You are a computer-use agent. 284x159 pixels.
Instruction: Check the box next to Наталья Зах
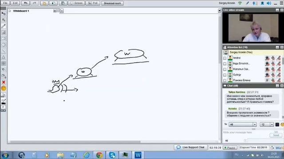click(x=225, y=69)
